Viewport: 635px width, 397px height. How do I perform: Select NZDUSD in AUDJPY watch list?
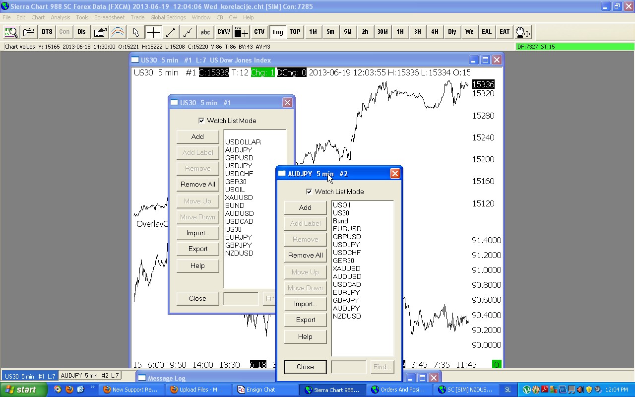click(347, 316)
